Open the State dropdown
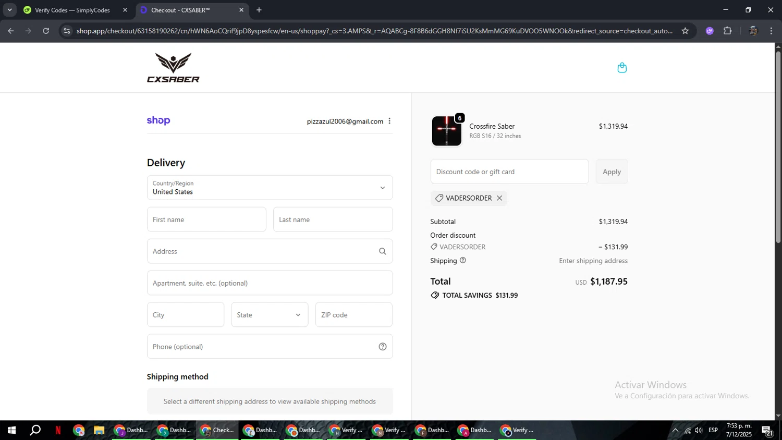This screenshot has height=440, width=782. click(270, 315)
